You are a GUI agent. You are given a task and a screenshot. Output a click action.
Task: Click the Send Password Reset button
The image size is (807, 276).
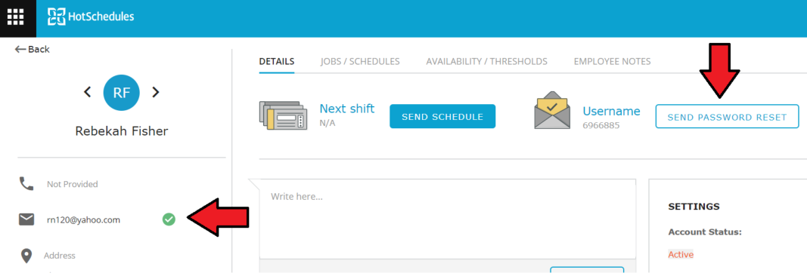click(x=728, y=117)
